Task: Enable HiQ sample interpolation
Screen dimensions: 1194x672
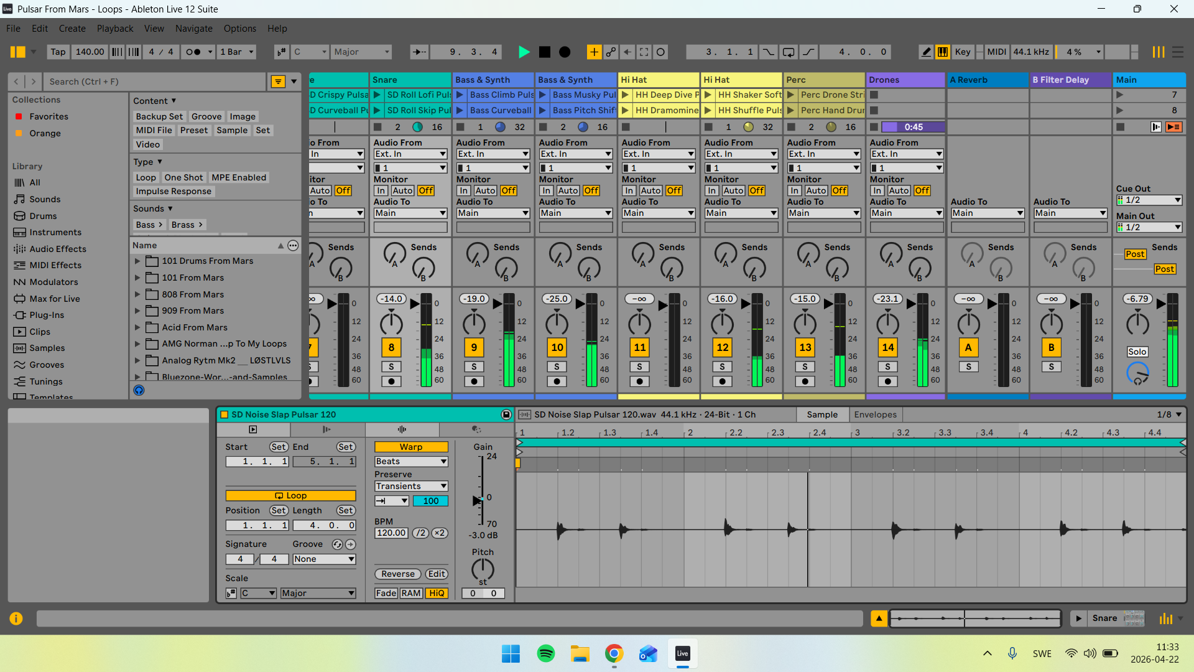Action: (x=437, y=593)
